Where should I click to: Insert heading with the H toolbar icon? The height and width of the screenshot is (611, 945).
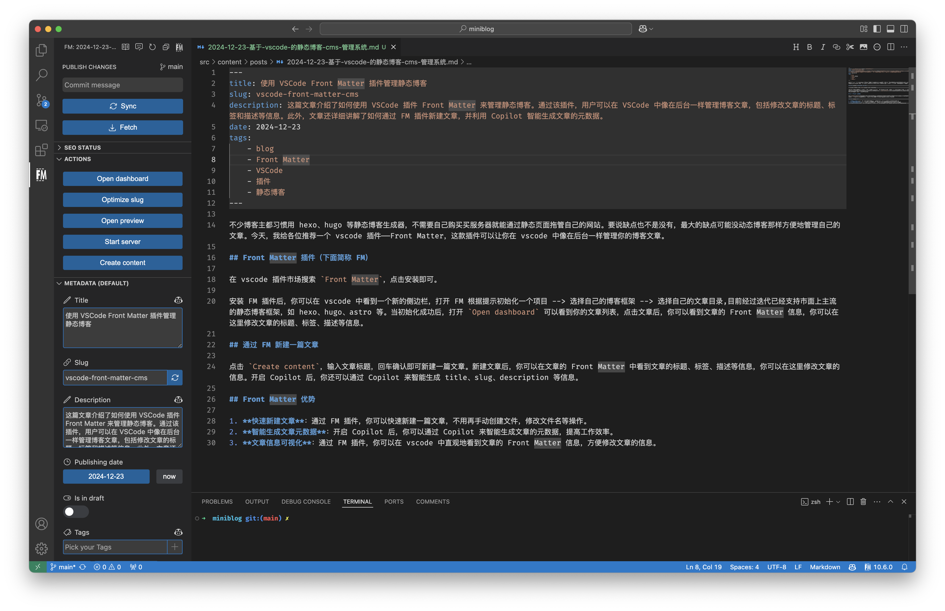tap(796, 47)
